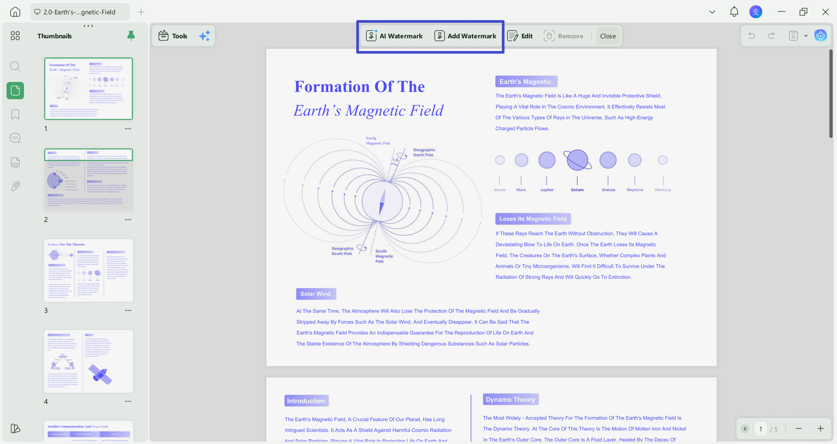Choose AI Watermark option
837x444 pixels.
click(395, 36)
